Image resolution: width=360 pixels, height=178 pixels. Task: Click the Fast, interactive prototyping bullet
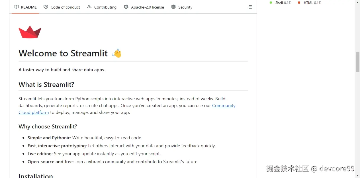(122, 146)
